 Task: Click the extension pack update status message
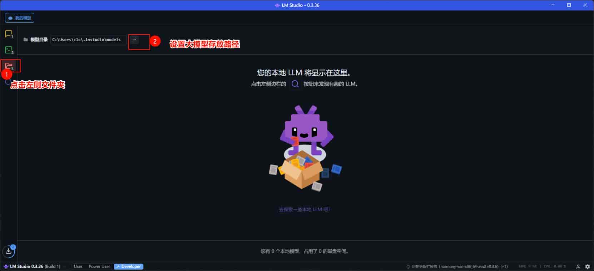(460, 266)
